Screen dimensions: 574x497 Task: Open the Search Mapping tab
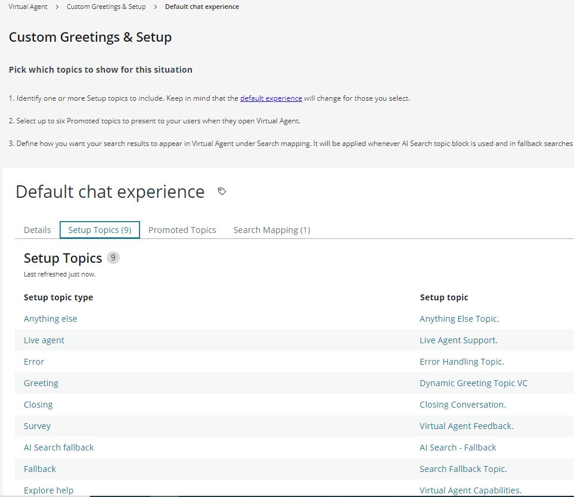pos(271,229)
